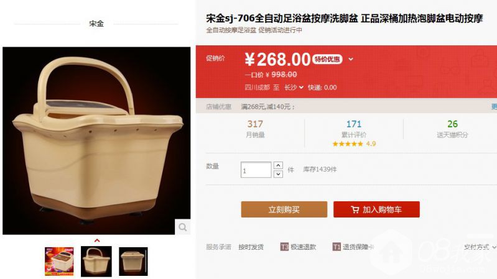Expand the arrow next to 特价优惠
Screen dimensions: 497x279
[x=351, y=59]
